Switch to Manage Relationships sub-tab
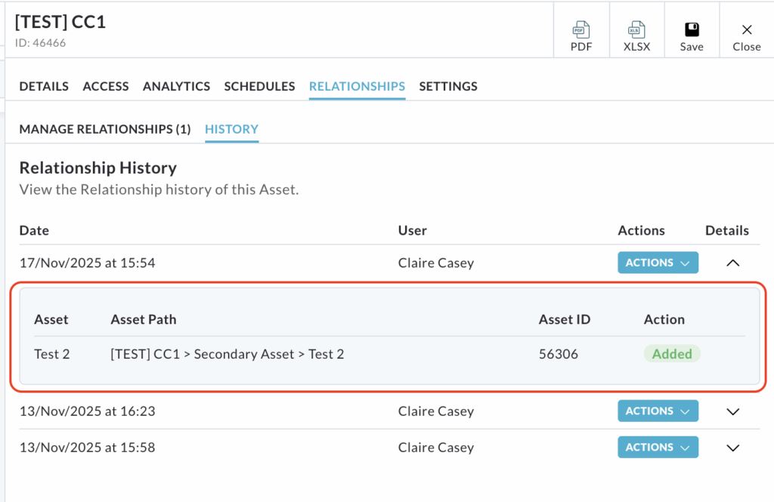Viewport: 774px width, 502px height. 104,129
